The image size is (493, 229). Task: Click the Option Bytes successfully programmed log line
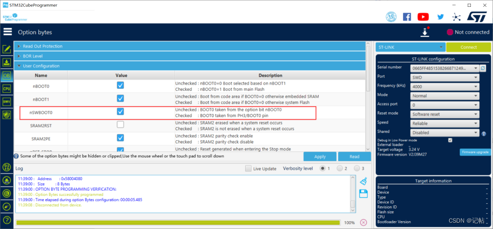click(61, 194)
